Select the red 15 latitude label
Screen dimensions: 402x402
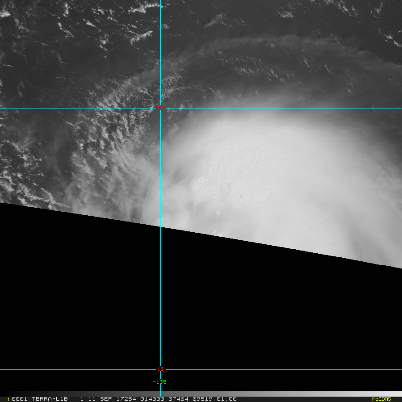[160, 369]
